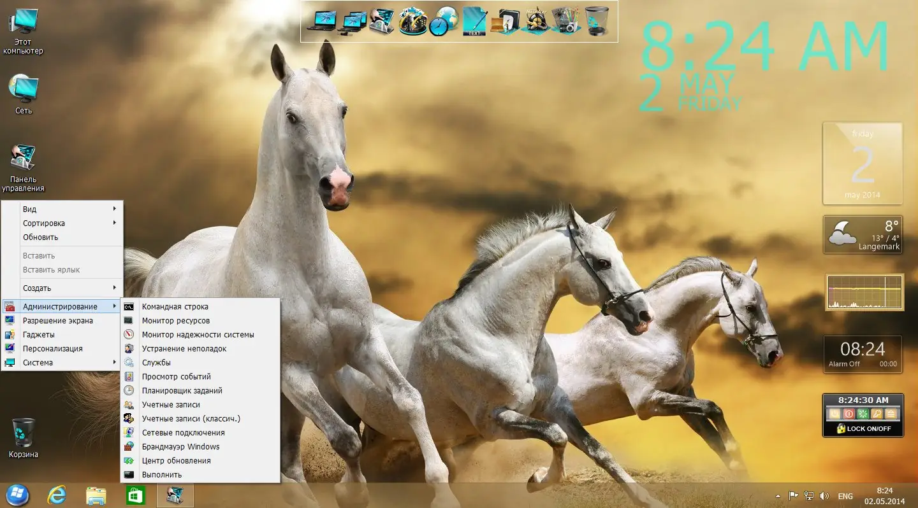Expand the Администрирование submenu
Viewport: 918px width, 508px height.
[x=62, y=306]
